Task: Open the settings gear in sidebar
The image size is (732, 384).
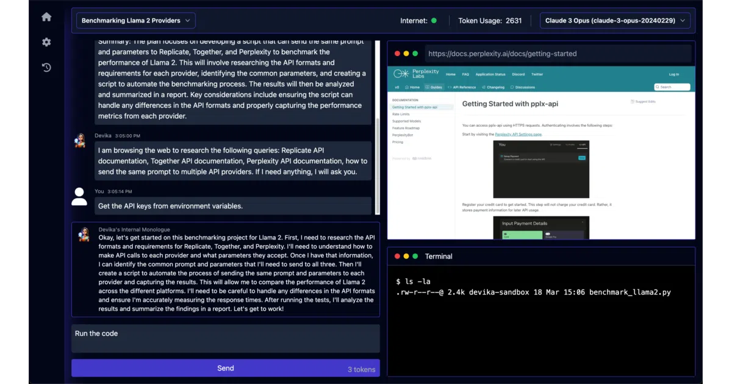Action: [x=46, y=42]
